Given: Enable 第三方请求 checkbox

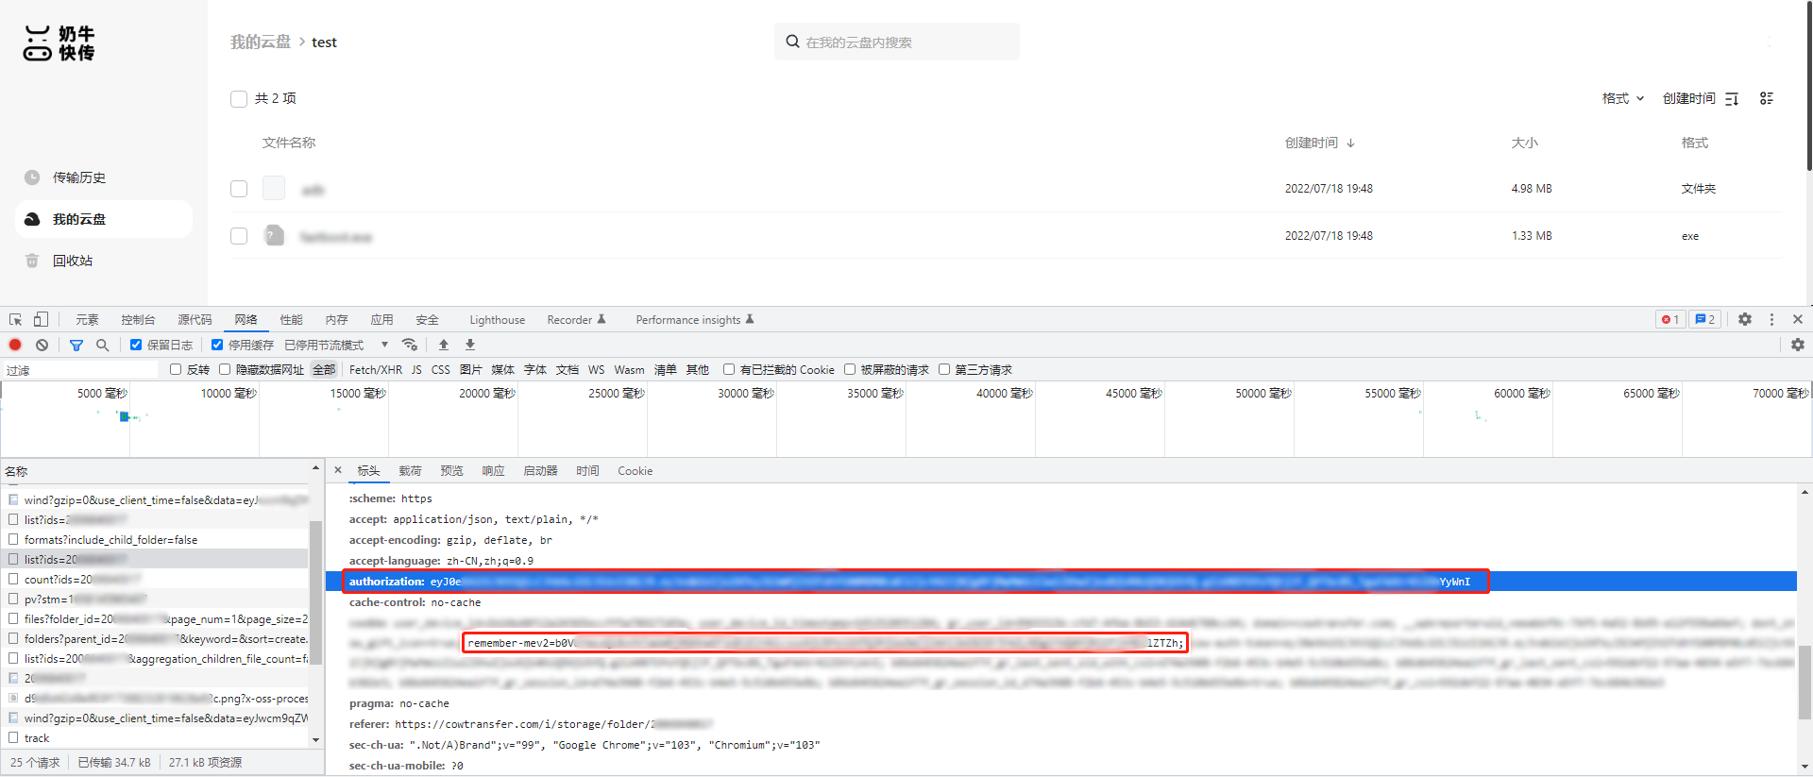Looking at the screenshot, I should pos(944,369).
